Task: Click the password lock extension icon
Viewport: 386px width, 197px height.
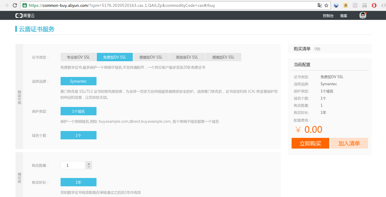Action: (x=355, y=5)
